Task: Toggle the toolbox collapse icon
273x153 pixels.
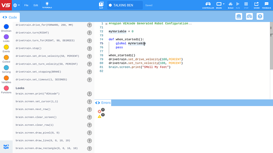Action: click(6, 147)
